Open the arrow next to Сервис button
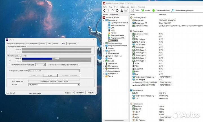 (x=73, y=93)
